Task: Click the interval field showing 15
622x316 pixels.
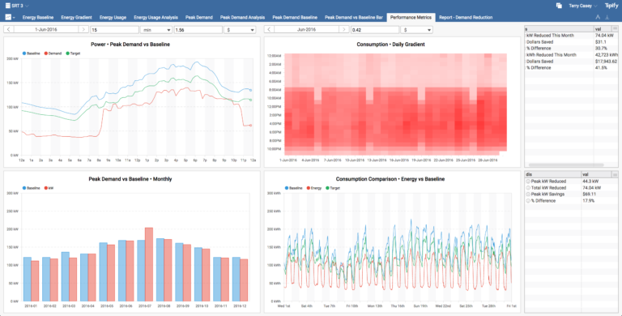Action: tap(114, 30)
